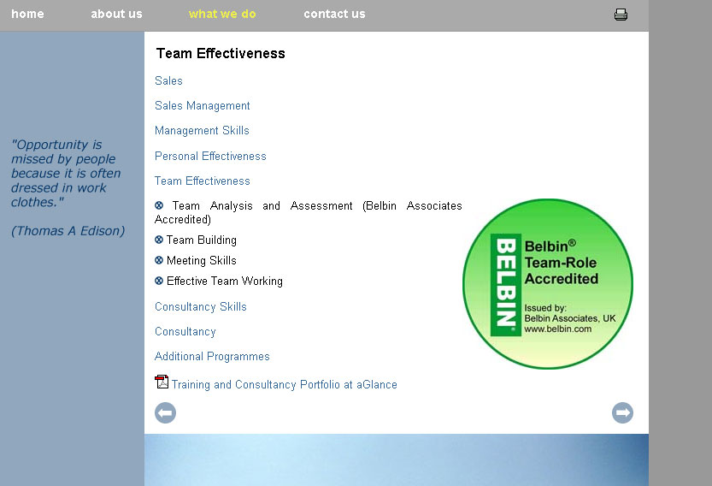Click bullet icon beside Effective Team Working
Image resolution: width=712 pixels, height=486 pixels.
click(x=159, y=281)
